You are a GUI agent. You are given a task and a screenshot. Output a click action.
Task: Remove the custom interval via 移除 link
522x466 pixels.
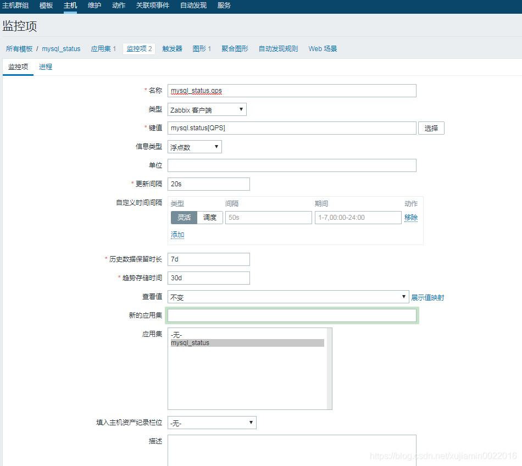point(411,218)
